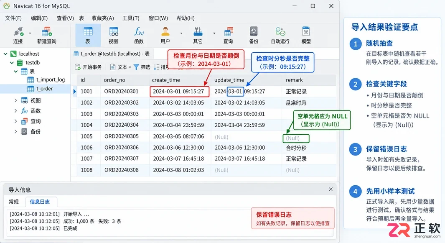Image resolution: width=445 pixels, height=243 pixels.
Task: Select the (Null) update_time cell of row 1005
Action: pyautogui.click(x=247, y=137)
